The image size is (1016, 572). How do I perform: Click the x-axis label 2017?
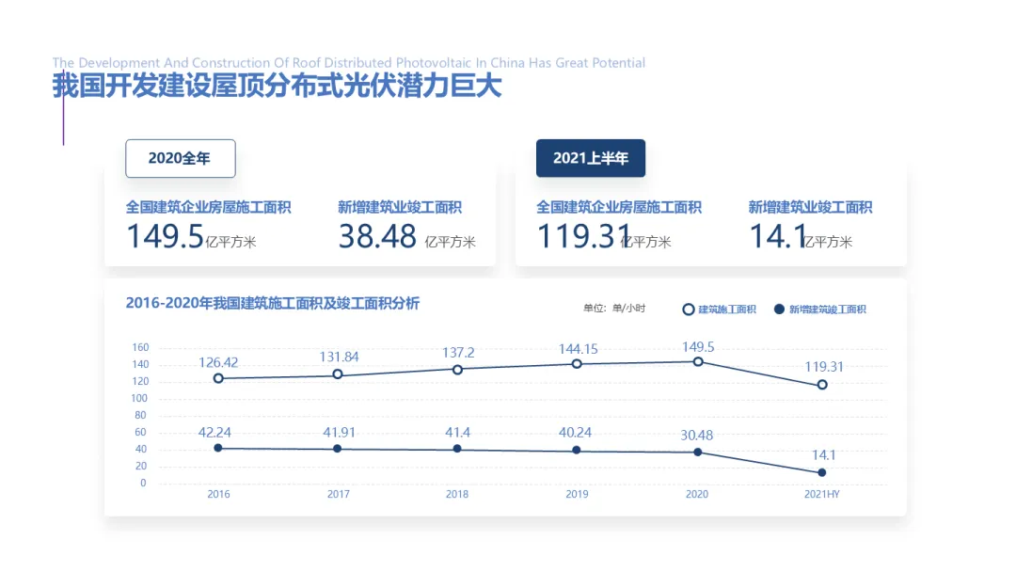click(x=339, y=494)
